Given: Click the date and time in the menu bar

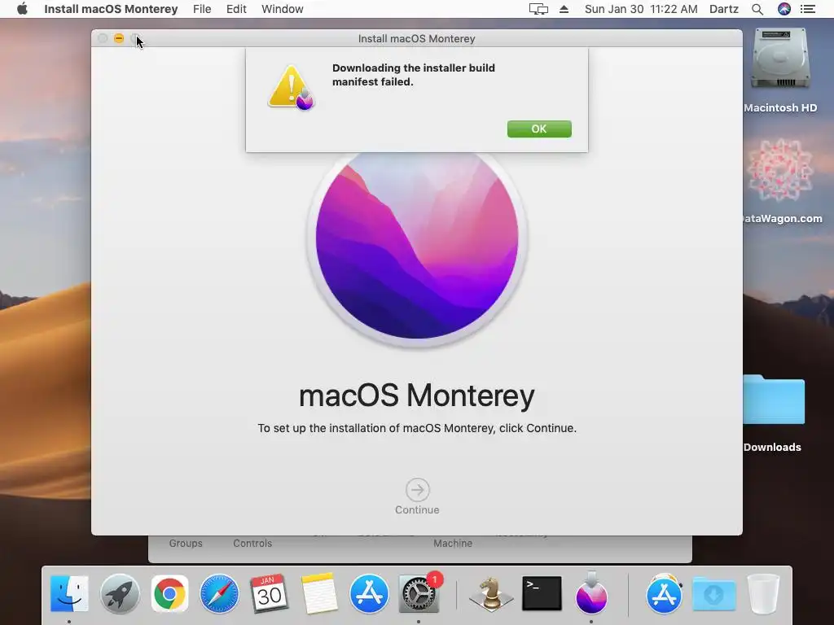Looking at the screenshot, I should point(641,9).
